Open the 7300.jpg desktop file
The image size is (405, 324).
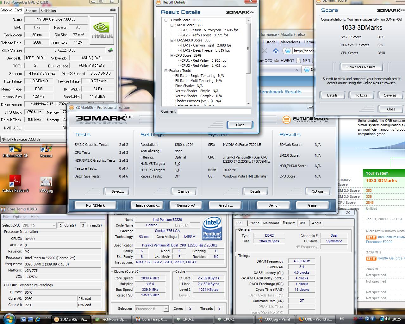[x=46, y=185]
